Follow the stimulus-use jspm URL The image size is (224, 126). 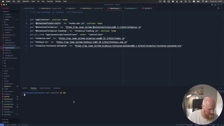pos(92,38)
